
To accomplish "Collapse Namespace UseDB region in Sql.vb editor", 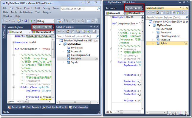I will 111,17.
